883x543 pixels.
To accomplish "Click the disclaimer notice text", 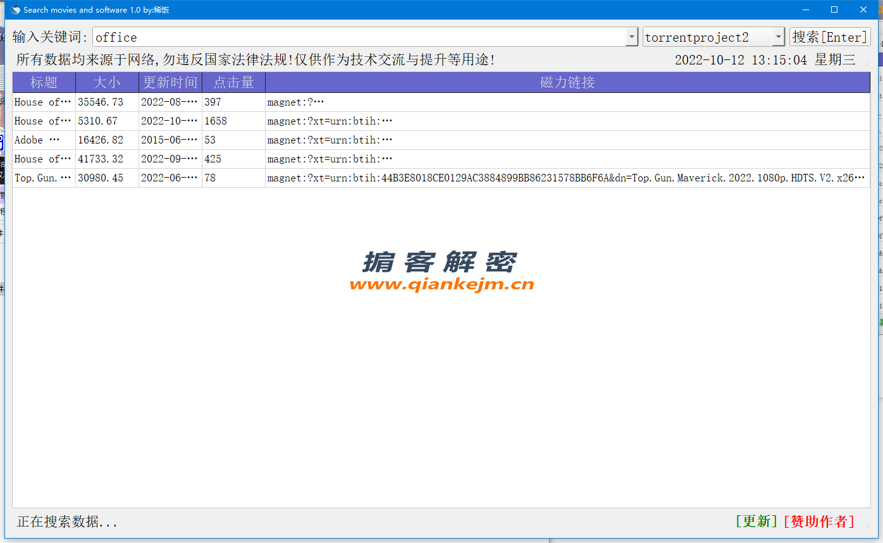I will [x=256, y=60].
